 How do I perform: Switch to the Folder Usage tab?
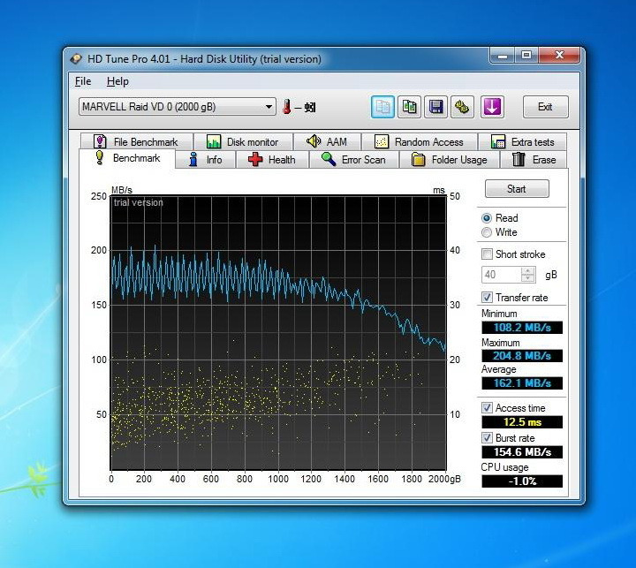click(450, 159)
